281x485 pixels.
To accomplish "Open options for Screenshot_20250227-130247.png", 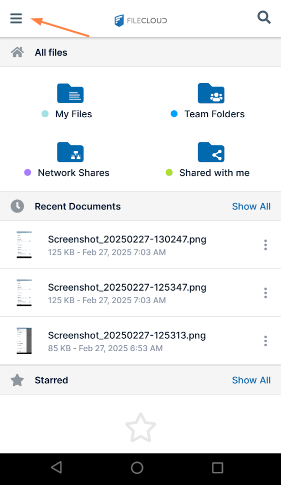I will tap(265, 245).
